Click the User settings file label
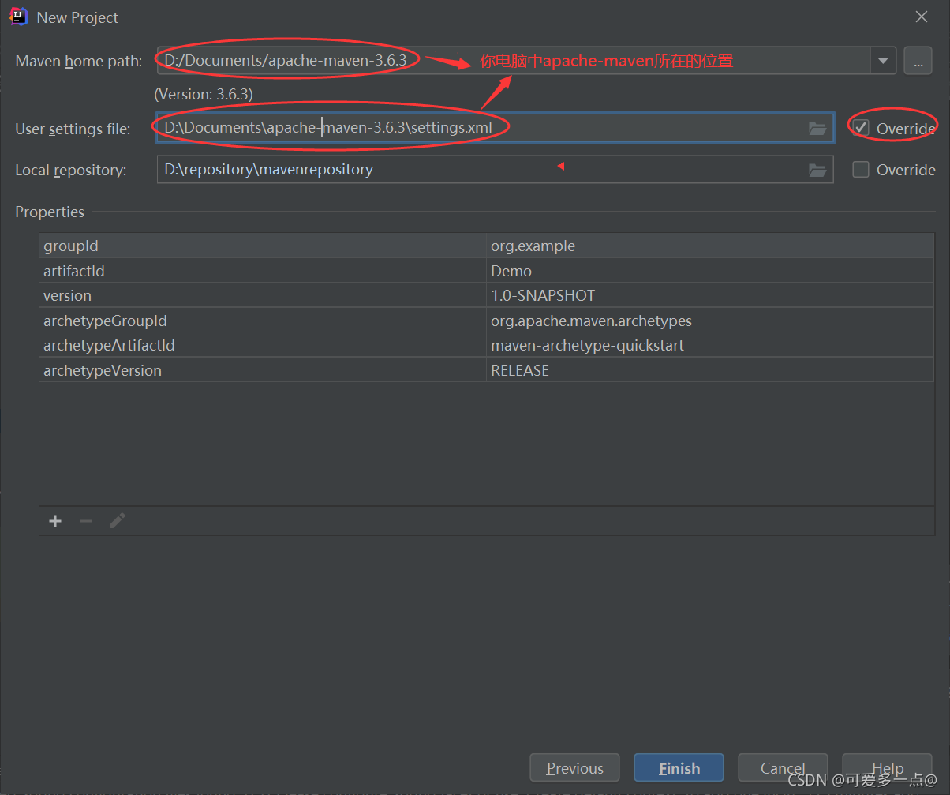The width and height of the screenshot is (950, 795). (73, 129)
